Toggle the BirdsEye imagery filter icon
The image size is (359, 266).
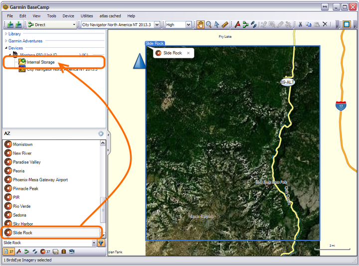45,252
